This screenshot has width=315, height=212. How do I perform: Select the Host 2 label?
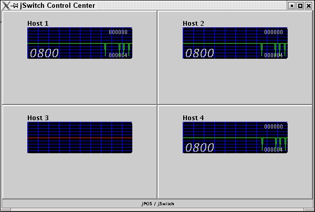tap(193, 24)
